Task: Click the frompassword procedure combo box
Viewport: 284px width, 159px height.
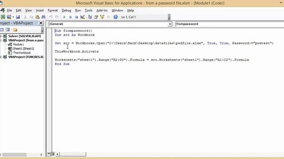Action: (x=230, y=24)
